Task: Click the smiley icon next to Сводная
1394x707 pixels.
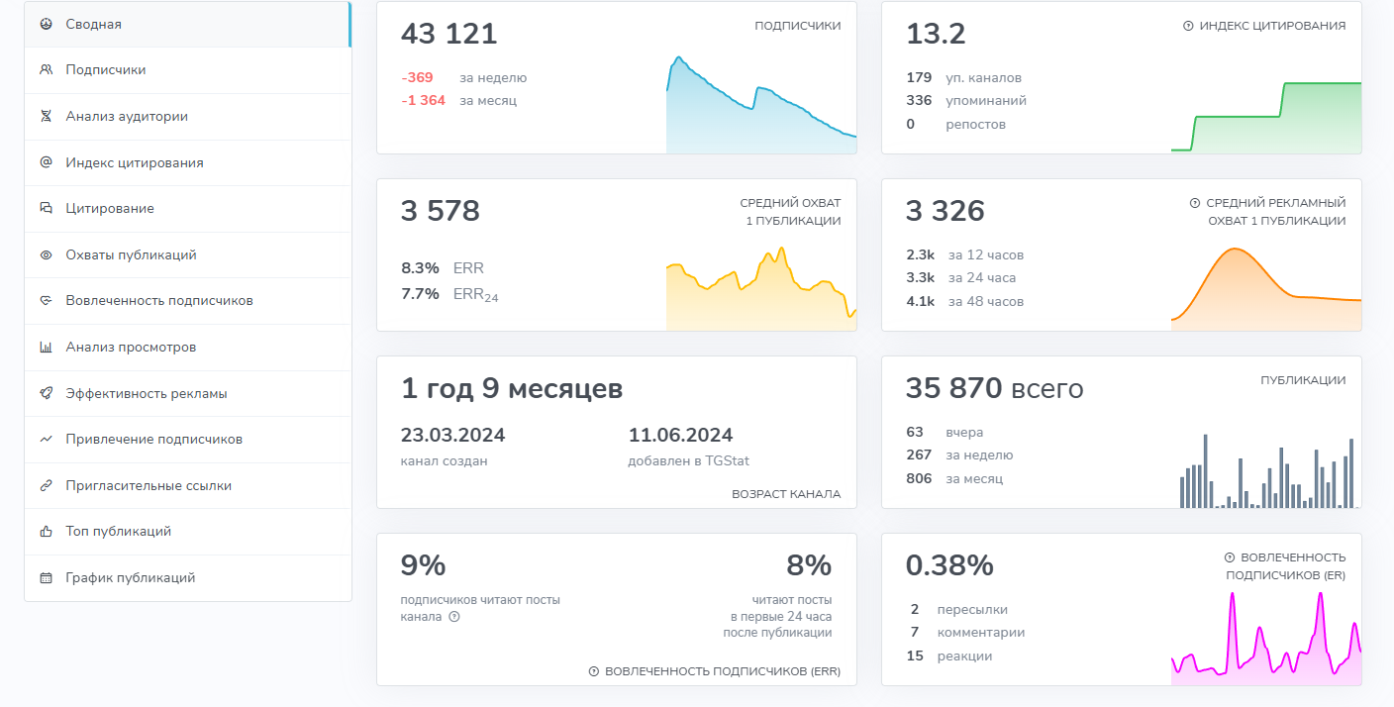Action: click(44, 24)
